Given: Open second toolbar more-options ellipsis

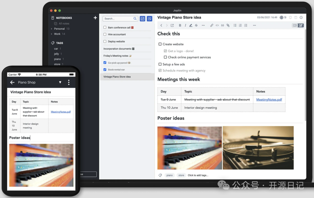Looking at the screenshot, I should 254,25.
